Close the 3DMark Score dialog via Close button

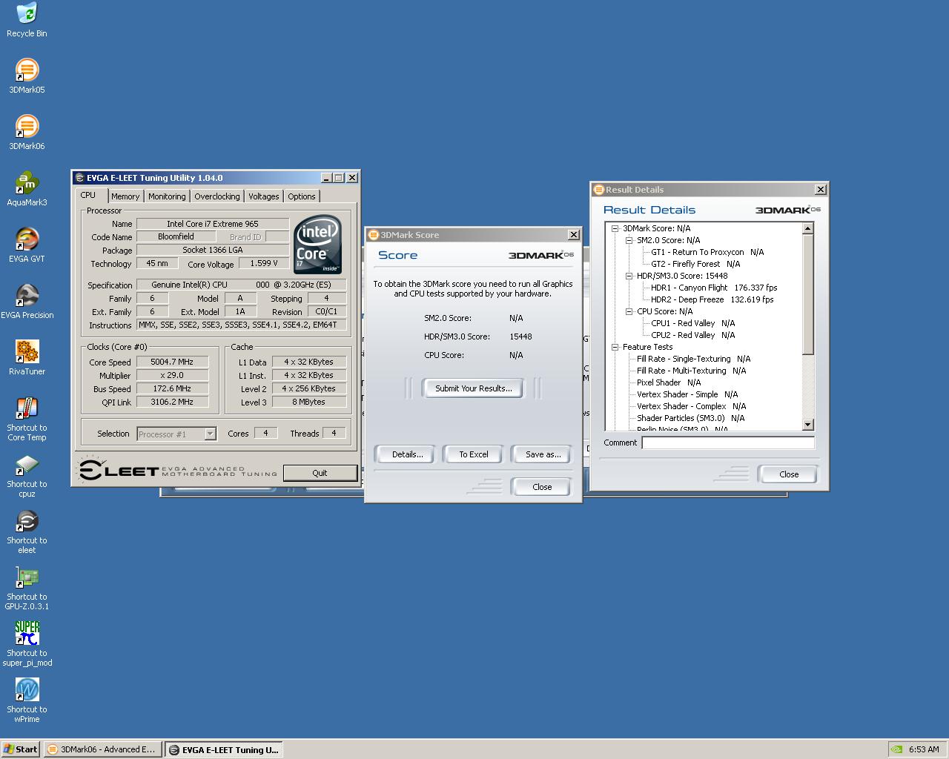542,487
